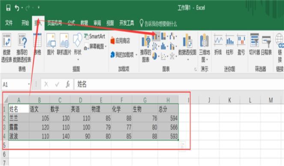Expand 我的加载项 add-ins dropdown arrow

pyautogui.click(x=136, y=54)
